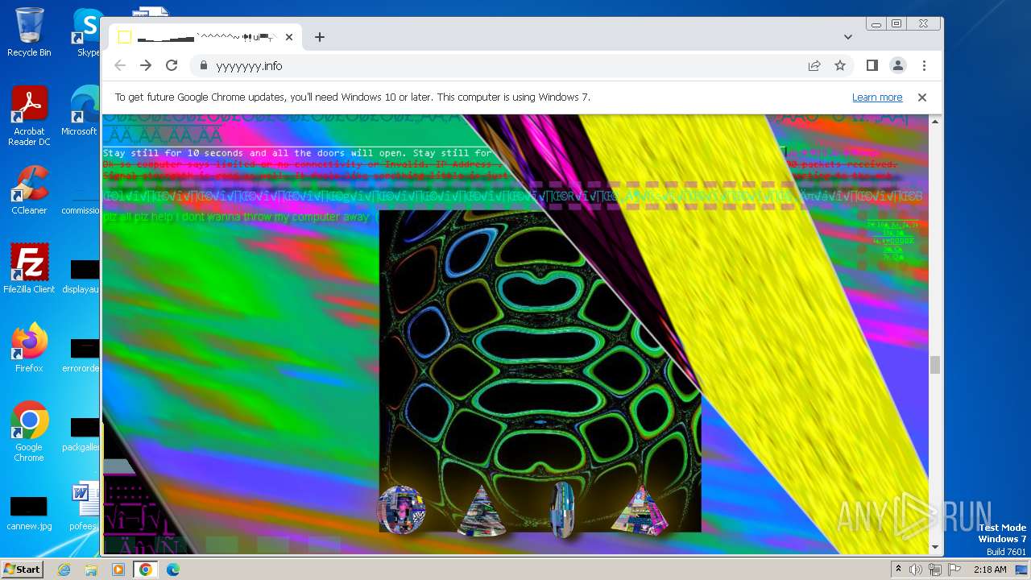This screenshot has height=580, width=1031.
Task: Open FileZilla Client desktop shortcut
Action: 29,269
